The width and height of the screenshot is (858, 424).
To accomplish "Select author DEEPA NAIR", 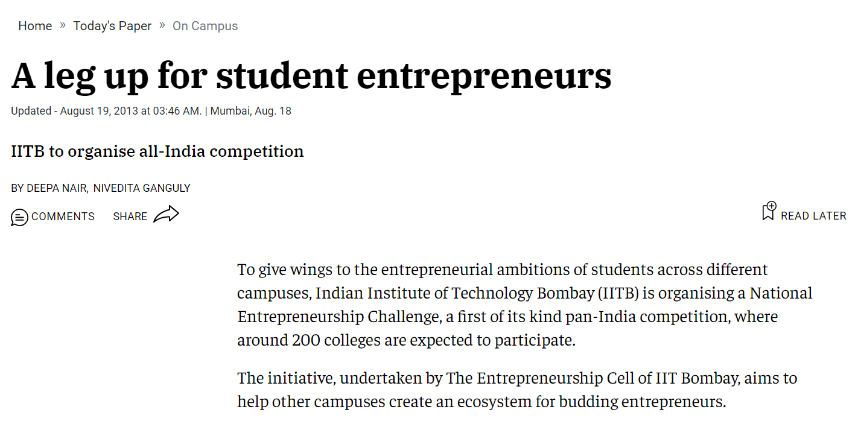I will coord(56,188).
